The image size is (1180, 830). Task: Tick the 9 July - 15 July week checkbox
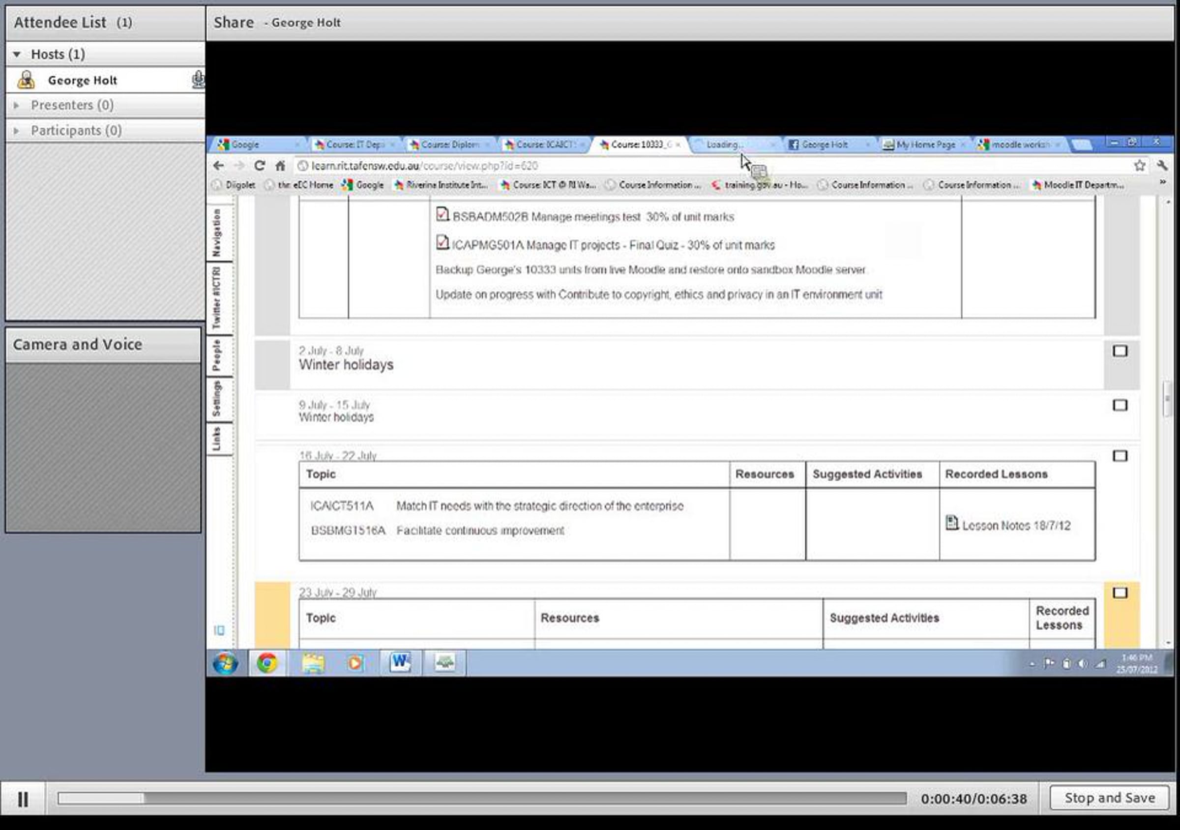(x=1120, y=406)
